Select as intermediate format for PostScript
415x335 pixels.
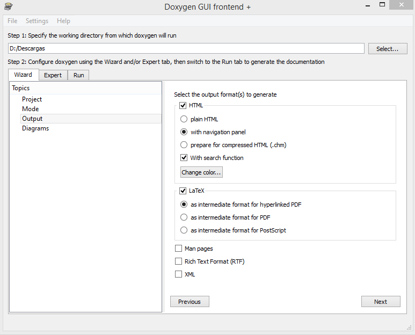tap(184, 230)
